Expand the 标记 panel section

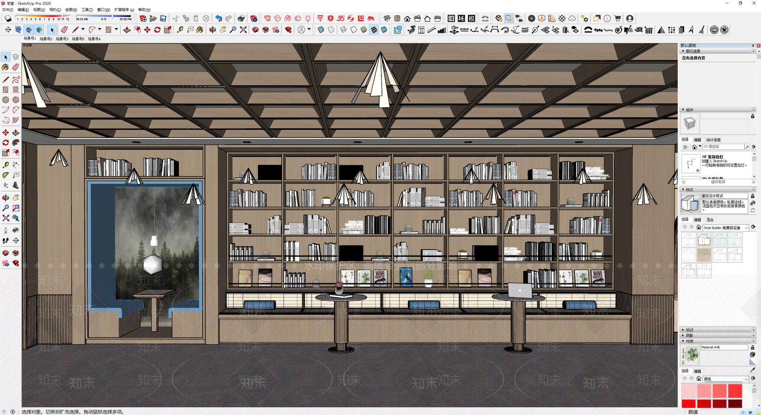(x=683, y=329)
